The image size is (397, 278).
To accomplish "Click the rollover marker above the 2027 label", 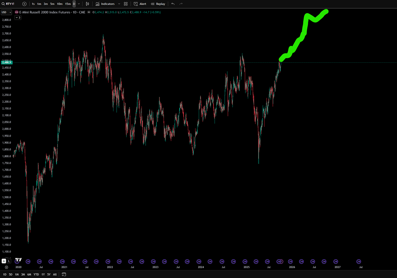I will point(336,261).
